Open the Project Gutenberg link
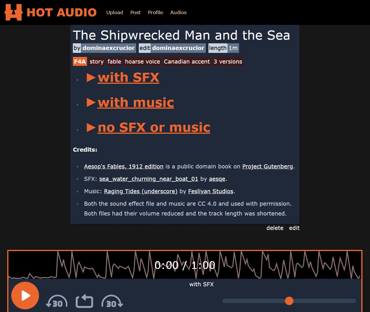 (x=267, y=166)
